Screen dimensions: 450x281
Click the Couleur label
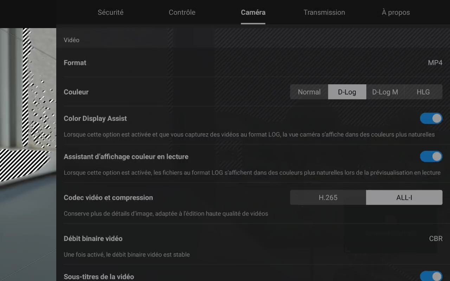(x=76, y=92)
